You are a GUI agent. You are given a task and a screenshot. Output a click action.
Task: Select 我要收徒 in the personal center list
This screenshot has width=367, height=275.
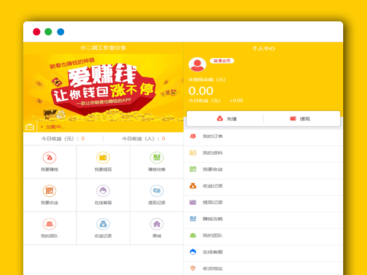pos(213,169)
